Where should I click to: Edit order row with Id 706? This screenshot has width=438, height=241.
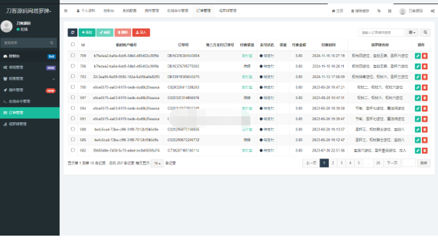[418, 66]
